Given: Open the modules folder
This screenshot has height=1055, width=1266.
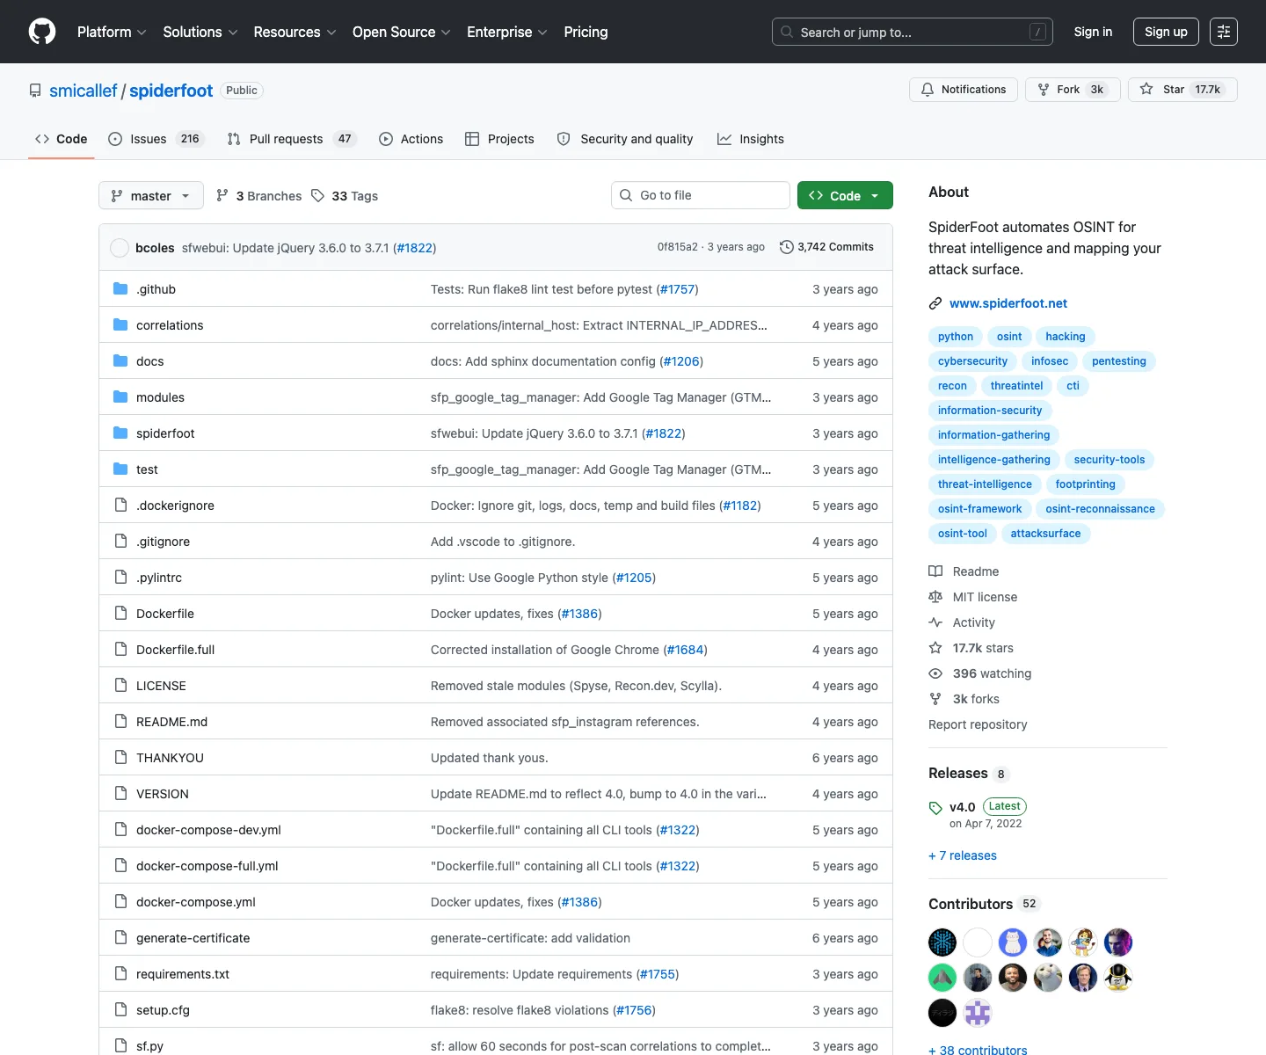Looking at the screenshot, I should click(160, 397).
